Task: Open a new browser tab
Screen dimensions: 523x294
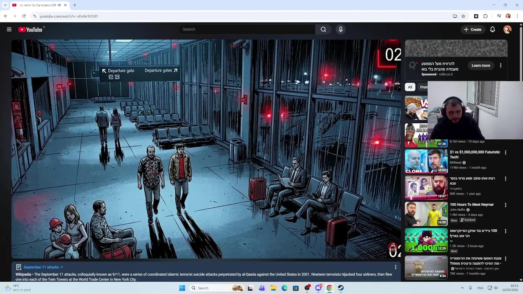Action: [75, 5]
